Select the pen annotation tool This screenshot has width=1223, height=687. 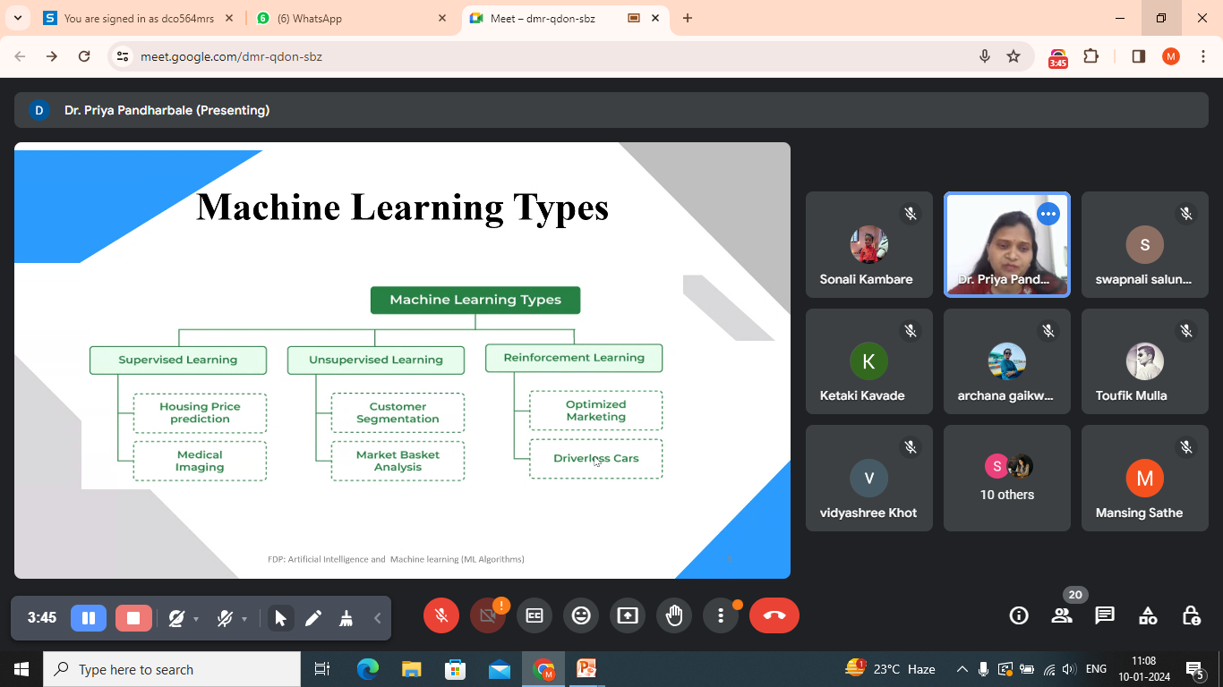(313, 618)
